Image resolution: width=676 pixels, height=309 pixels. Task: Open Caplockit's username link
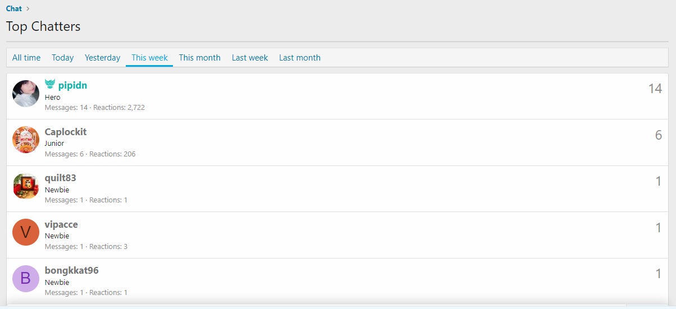66,132
